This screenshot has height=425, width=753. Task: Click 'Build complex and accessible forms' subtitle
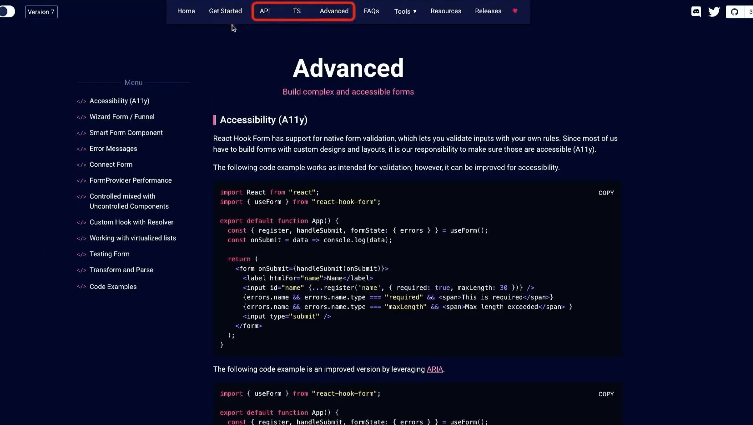(x=348, y=92)
